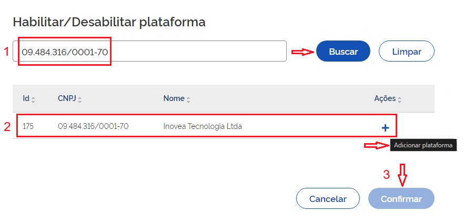Click the row cell with Id 175
Viewport: 464px width, 221px height.
tap(28, 126)
